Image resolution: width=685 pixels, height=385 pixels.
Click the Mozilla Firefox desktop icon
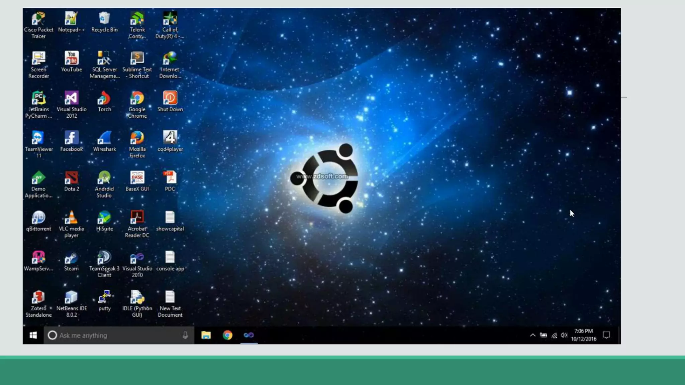click(137, 138)
